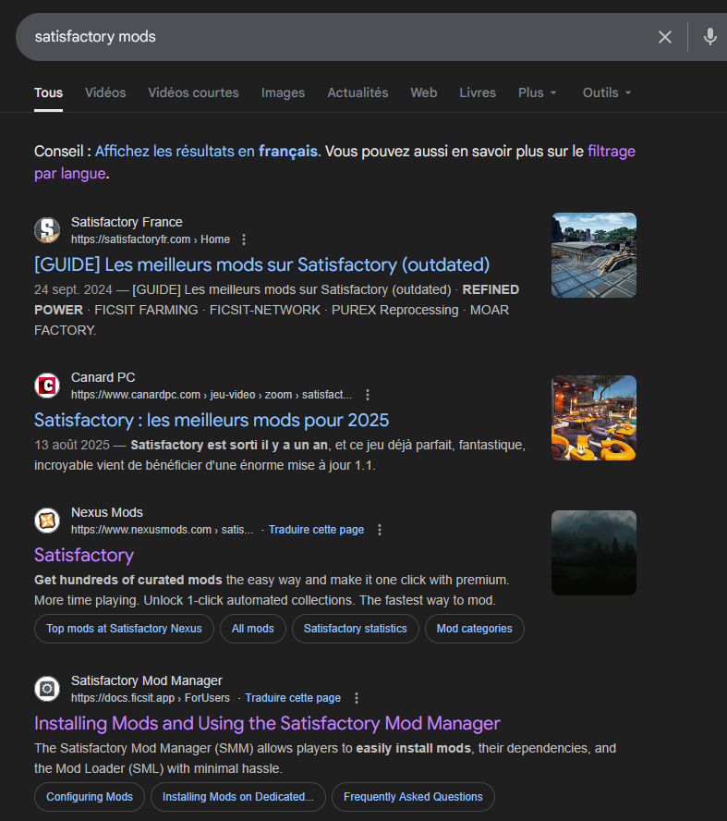Screen dimensions: 727x821
Task: Open the Canard PC result thumbnail image
Action: (594, 418)
